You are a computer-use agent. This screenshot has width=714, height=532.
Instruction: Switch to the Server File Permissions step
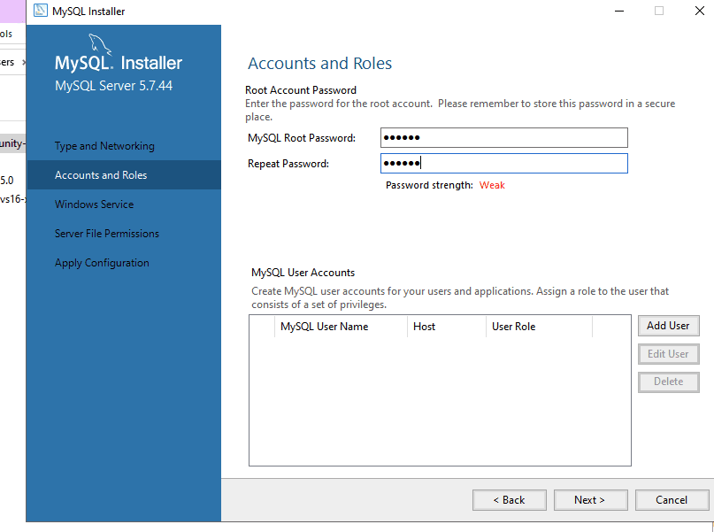107,234
